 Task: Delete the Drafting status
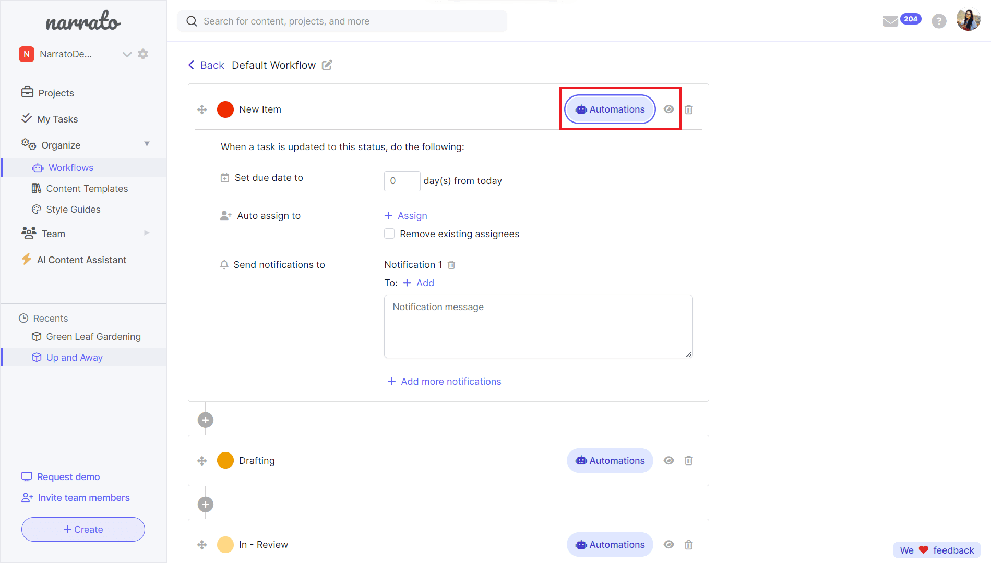coord(689,461)
